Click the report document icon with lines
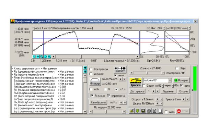 pos(154,111)
